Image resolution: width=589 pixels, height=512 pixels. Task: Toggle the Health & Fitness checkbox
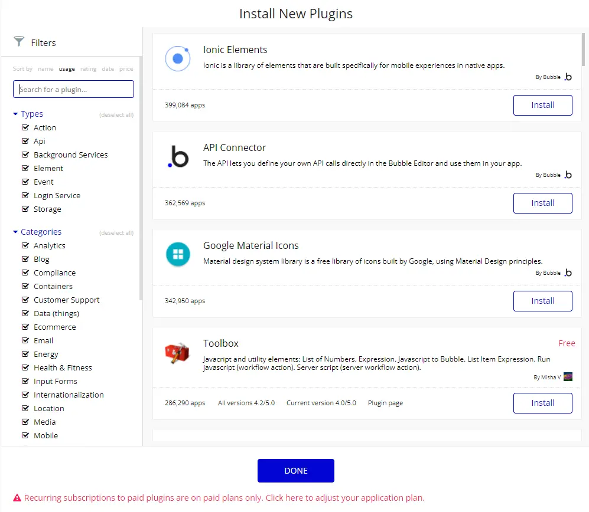point(25,367)
